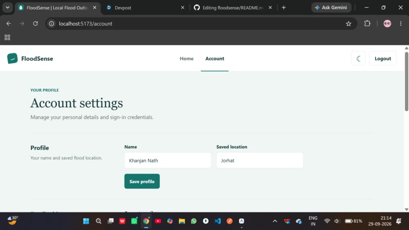409x230 pixels.
Task: Open the Postman taskbar icon
Action: pos(229,221)
